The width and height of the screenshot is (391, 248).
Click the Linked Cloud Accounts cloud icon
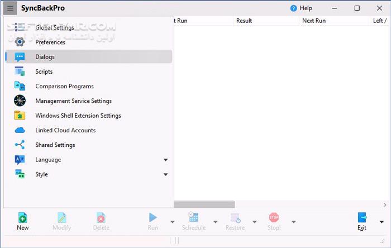[x=20, y=130]
